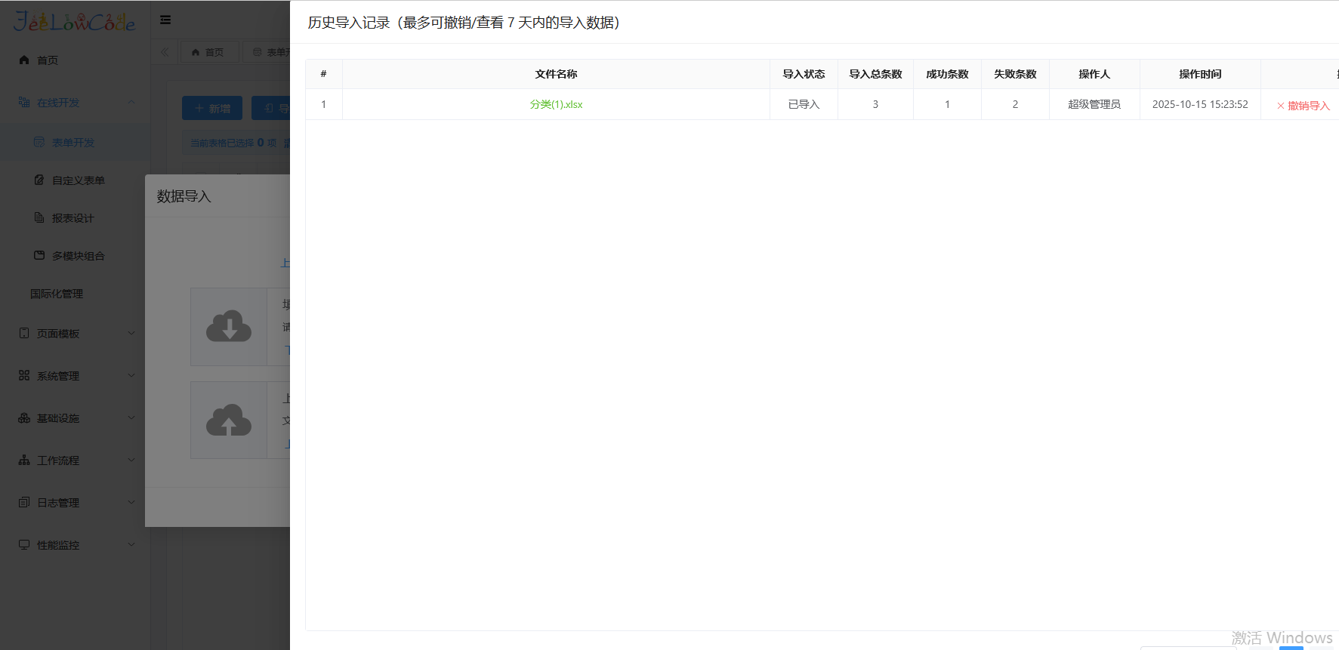Open 自定义表单 in the sidebar

pyautogui.click(x=76, y=180)
